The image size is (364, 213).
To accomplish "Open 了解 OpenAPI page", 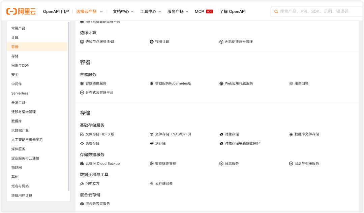I will (x=233, y=11).
